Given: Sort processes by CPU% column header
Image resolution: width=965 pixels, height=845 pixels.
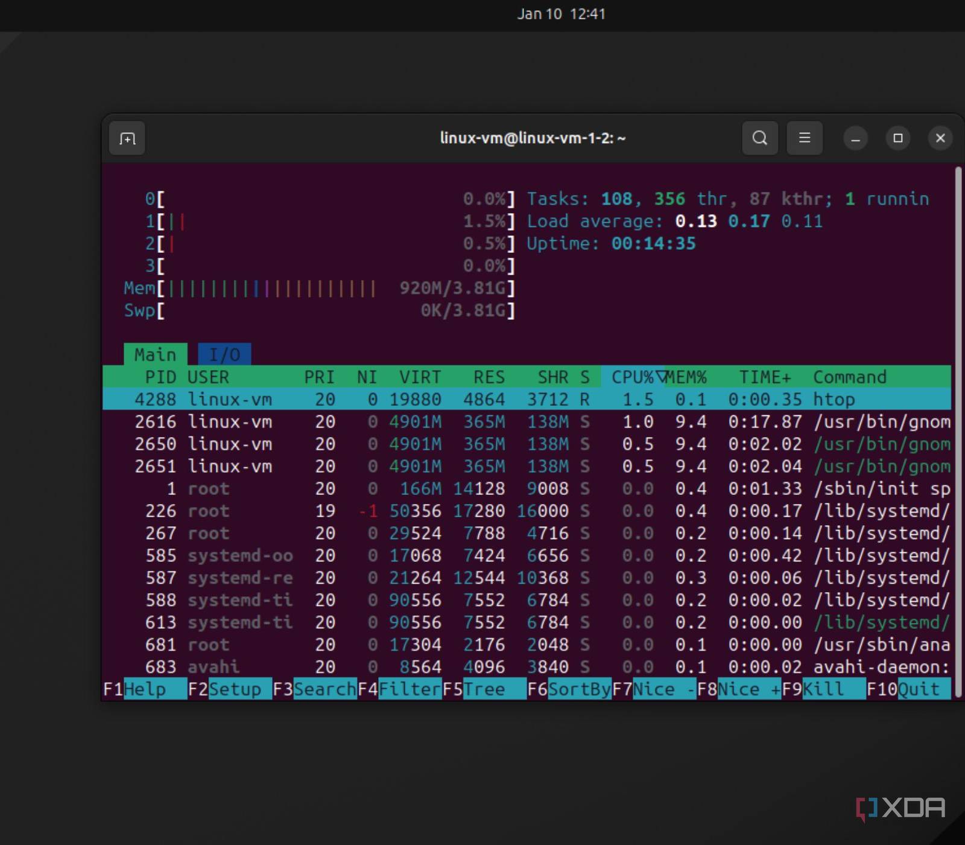Looking at the screenshot, I should (632, 377).
